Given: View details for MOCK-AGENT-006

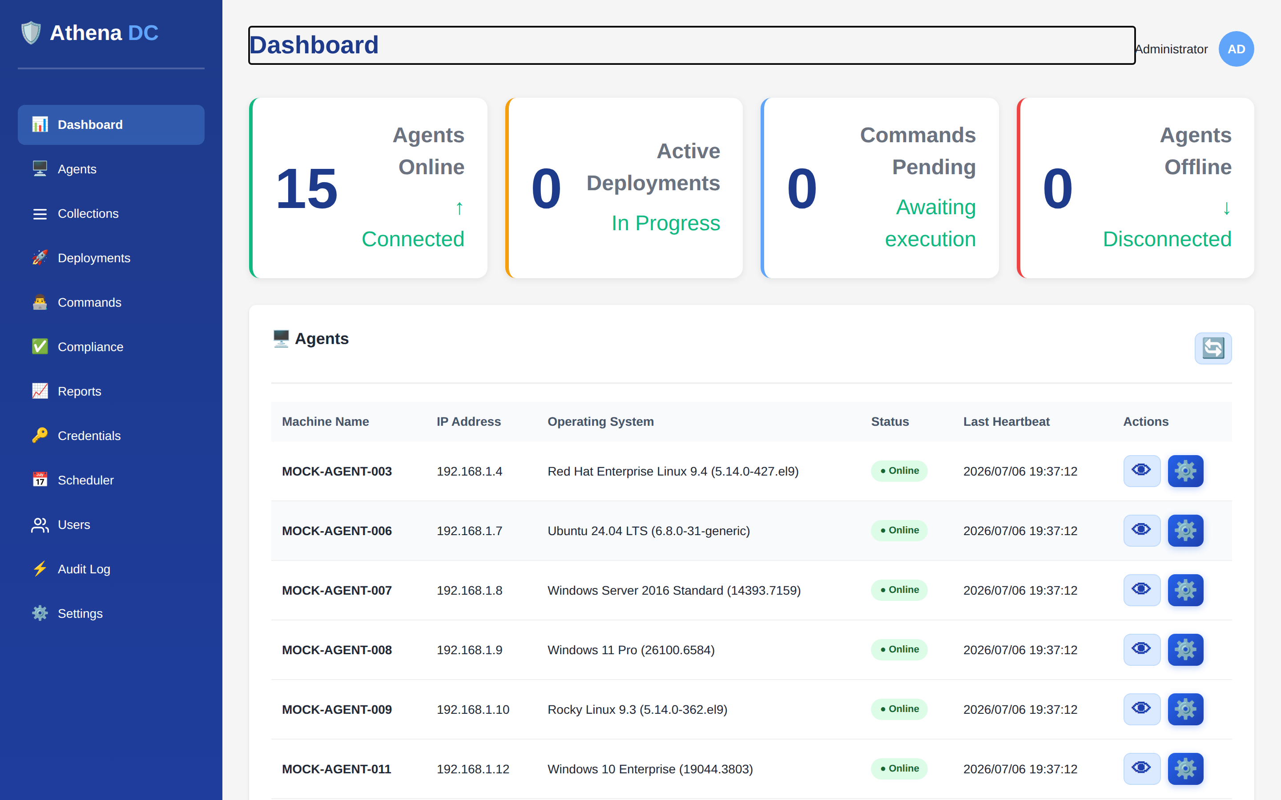Looking at the screenshot, I should pos(1142,531).
